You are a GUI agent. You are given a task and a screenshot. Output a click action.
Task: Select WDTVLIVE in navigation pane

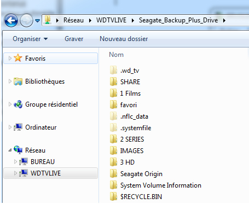click(45, 173)
